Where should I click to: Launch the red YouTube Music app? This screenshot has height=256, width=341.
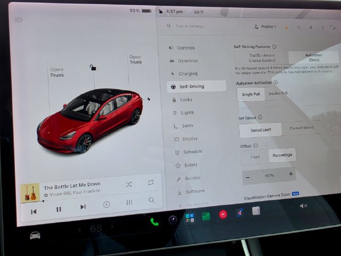223,214
